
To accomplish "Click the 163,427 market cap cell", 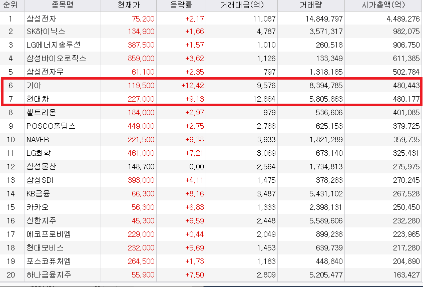I will tap(406, 275).
